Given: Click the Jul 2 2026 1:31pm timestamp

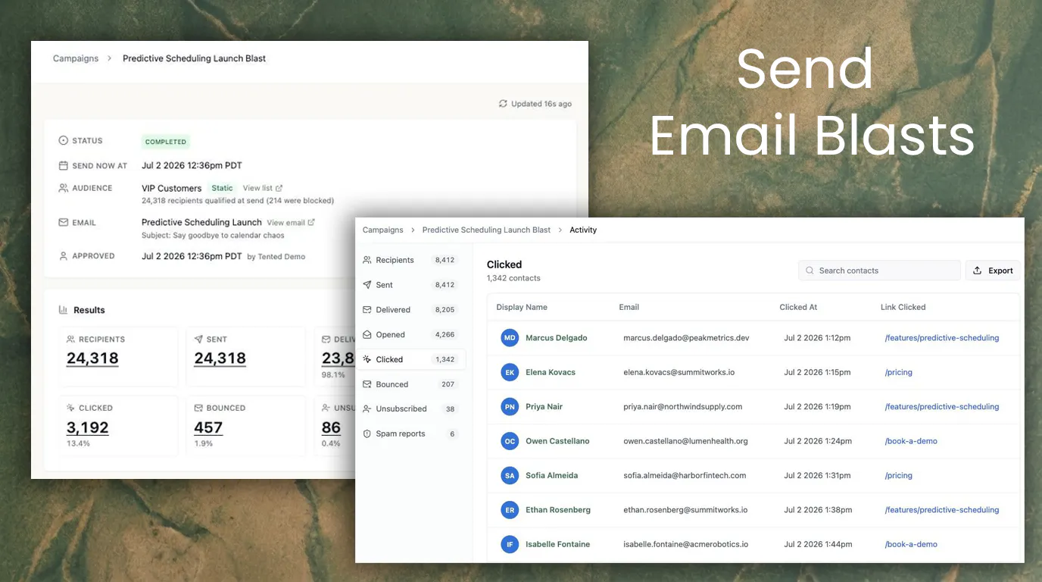Looking at the screenshot, I should click(817, 476).
